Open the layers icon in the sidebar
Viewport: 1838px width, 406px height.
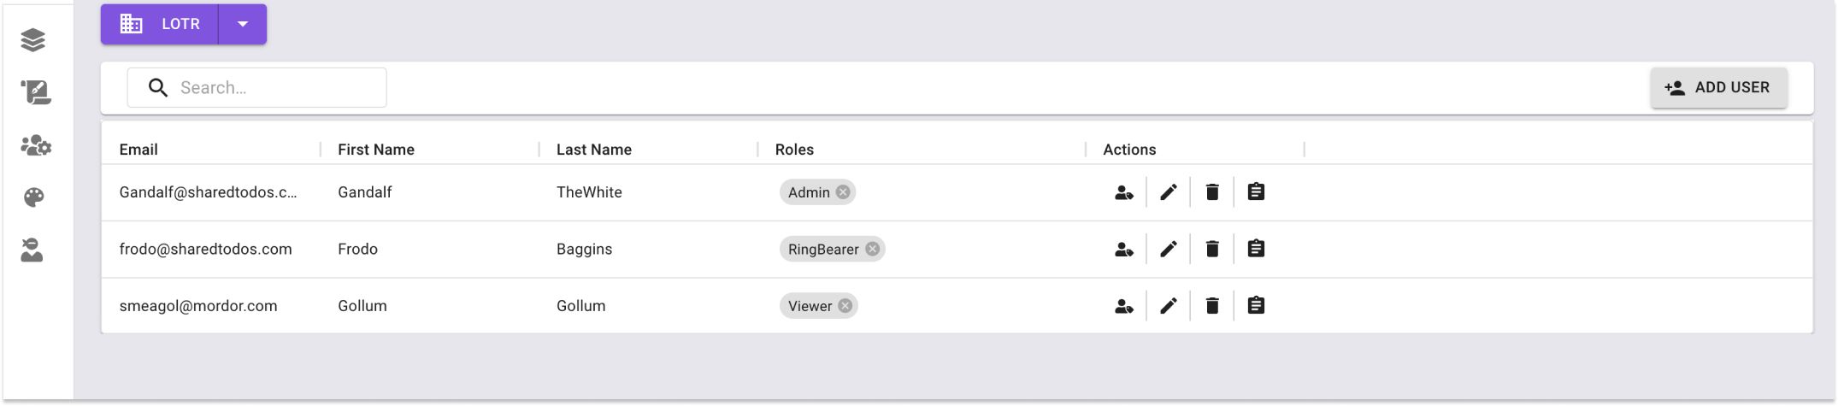(x=33, y=40)
